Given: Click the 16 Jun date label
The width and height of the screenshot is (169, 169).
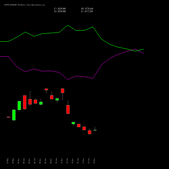Looking at the screenshot, I should 78,161.
